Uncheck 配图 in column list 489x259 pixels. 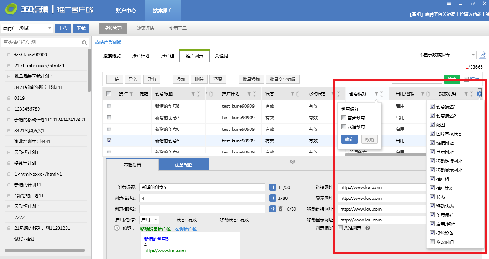click(432, 125)
